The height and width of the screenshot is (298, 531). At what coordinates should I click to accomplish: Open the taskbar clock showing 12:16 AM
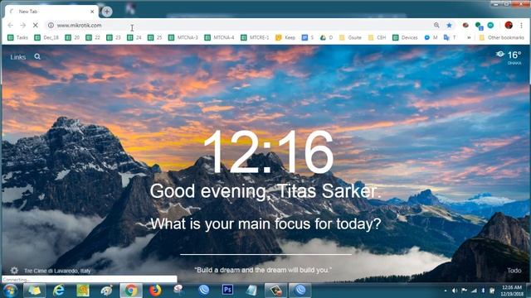coord(512,291)
